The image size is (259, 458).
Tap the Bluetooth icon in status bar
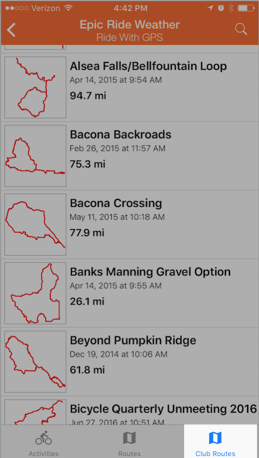pos(231,8)
